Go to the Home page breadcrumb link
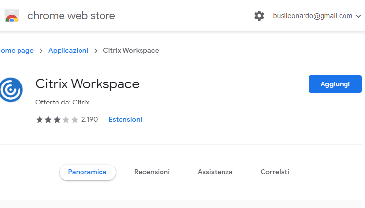The width and height of the screenshot is (365, 208). [17, 51]
